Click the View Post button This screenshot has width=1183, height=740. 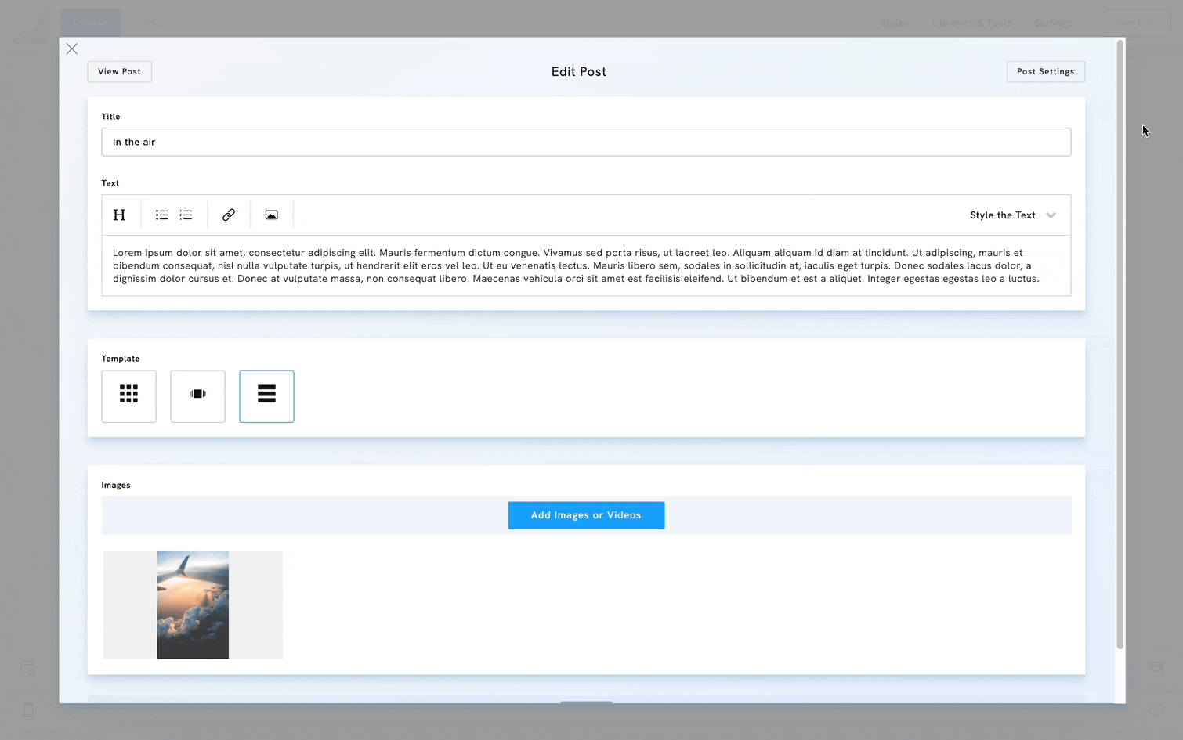tap(119, 72)
